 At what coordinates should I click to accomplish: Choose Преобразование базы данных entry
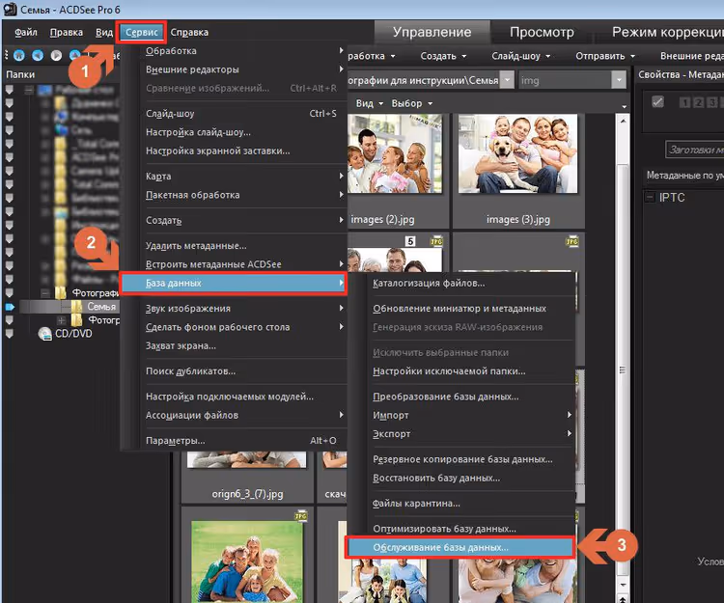tap(459, 397)
